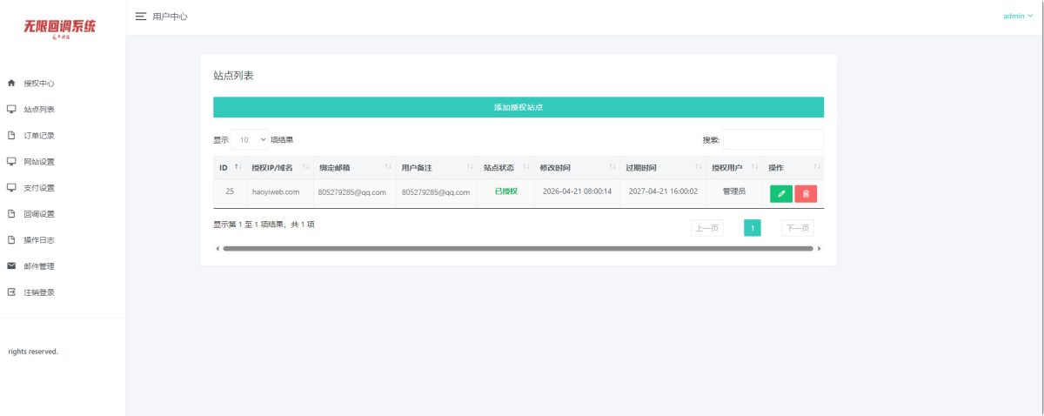Viewport: 1044px width, 416px height.
Task: Click the horizontal scrollbar track under the table
Action: (518, 248)
